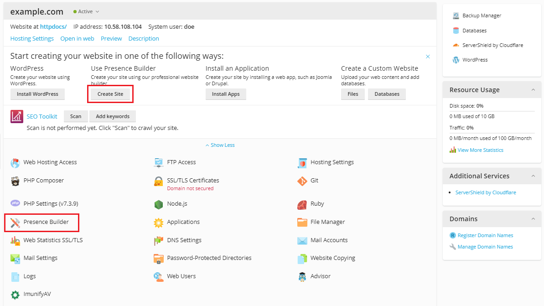This screenshot has height=306, width=544.
Task: Click the Install Apps button
Action: (226, 94)
